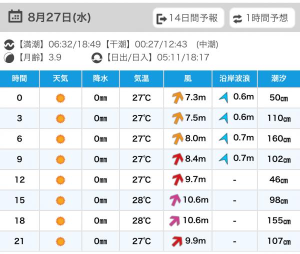Viewport: 300px width, 254px height.
Task: Click the red wind arrow at 9.7m
Action: tap(177, 179)
